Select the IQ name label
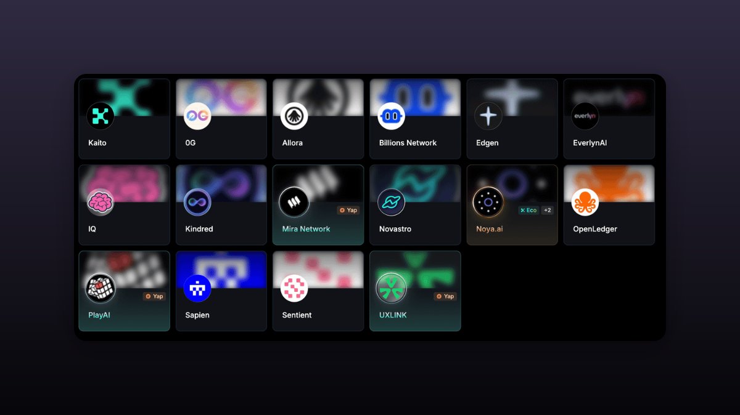The image size is (740, 415). click(x=92, y=229)
